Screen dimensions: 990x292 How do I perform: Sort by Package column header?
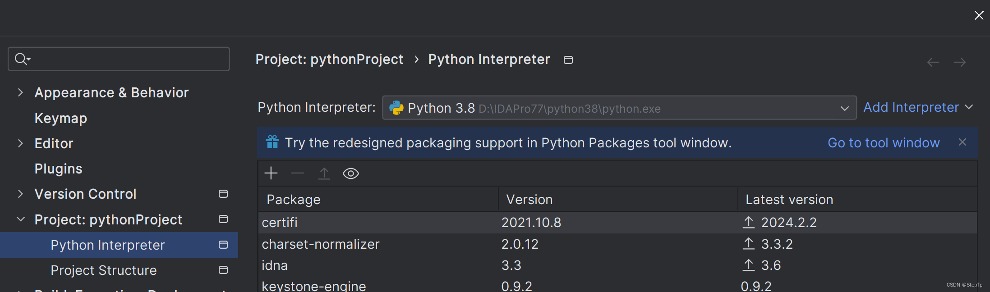click(x=378, y=199)
